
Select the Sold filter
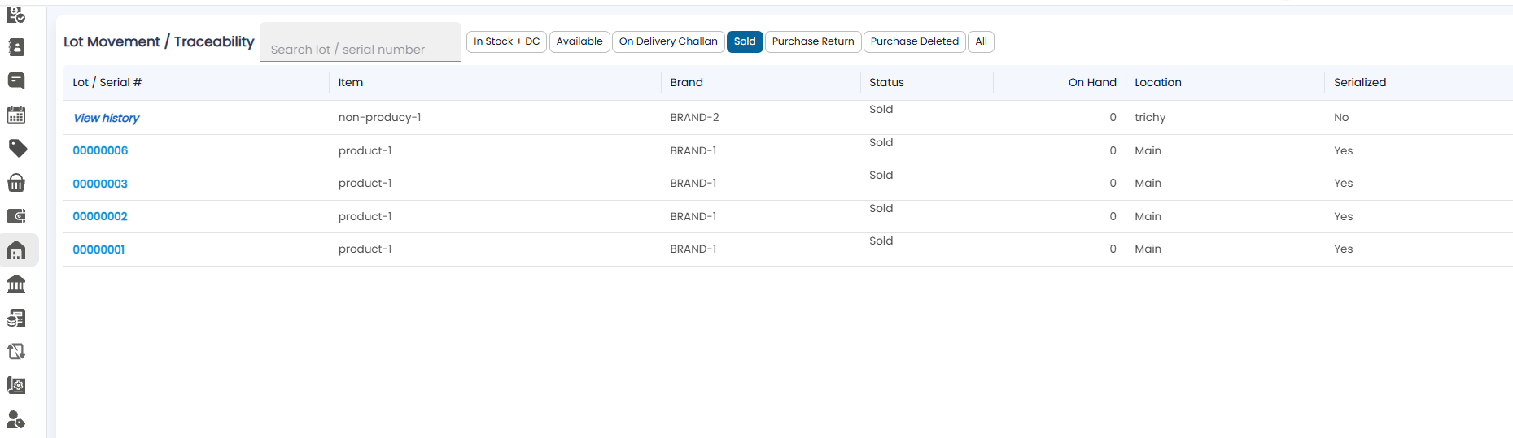pos(745,41)
